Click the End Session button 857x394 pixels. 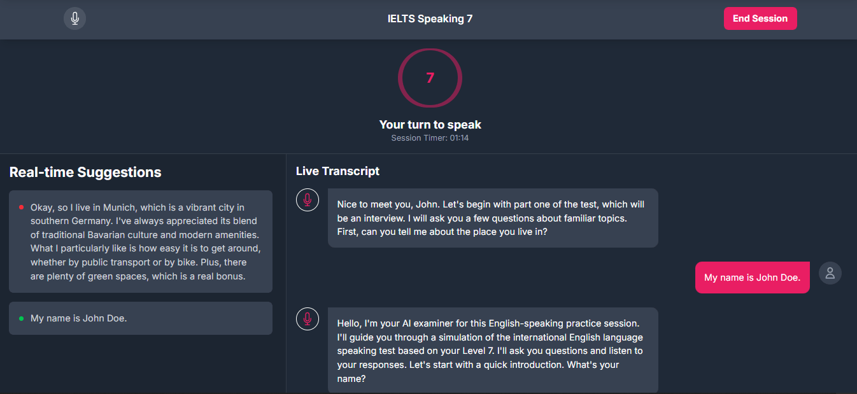point(760,18)
